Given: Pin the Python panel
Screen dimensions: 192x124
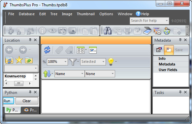Looking at the screenshot, I should coord(30,92).
